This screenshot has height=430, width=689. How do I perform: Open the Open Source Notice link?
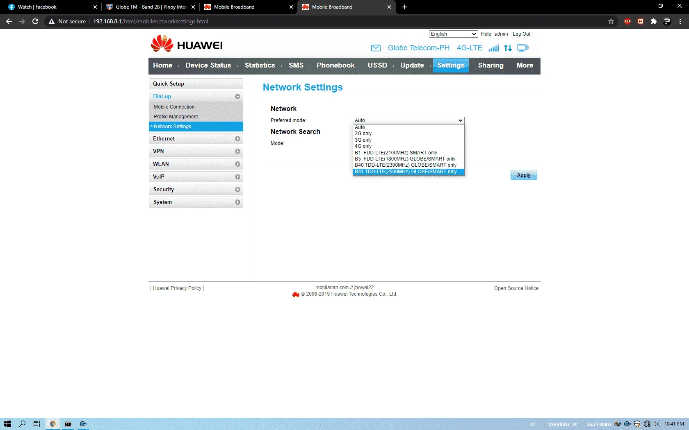[516, 288]
